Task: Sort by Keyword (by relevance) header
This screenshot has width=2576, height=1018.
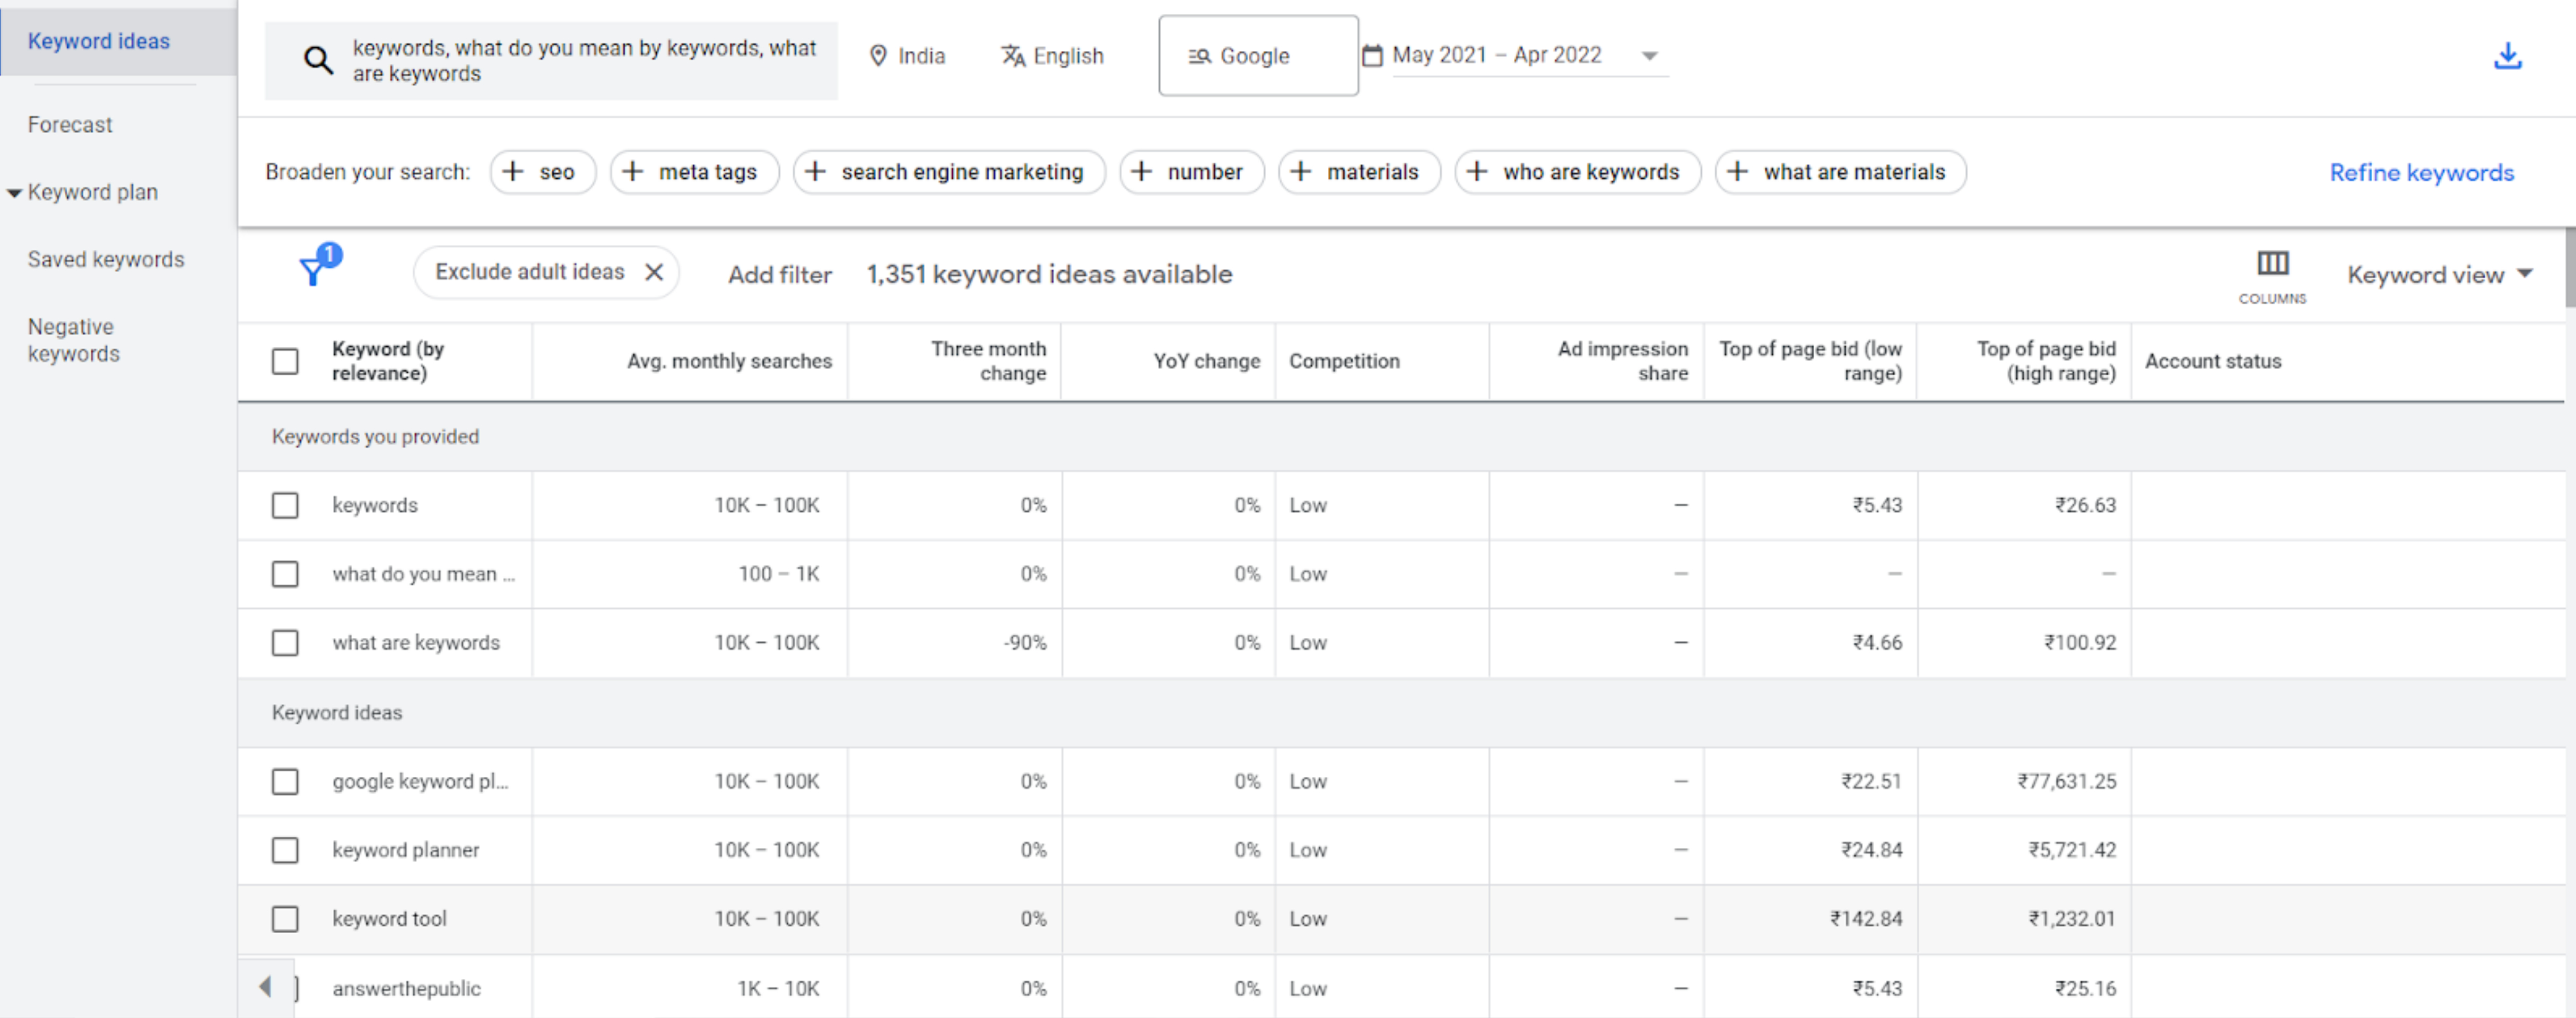Action: (388, 361)
